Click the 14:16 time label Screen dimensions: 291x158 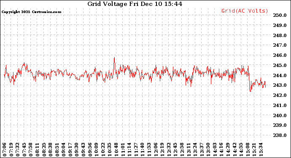click(222, 150)
